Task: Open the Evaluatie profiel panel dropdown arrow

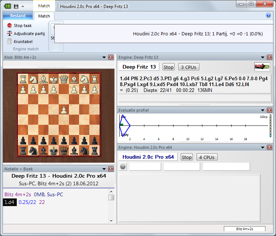Action: (x=262, y=110)
